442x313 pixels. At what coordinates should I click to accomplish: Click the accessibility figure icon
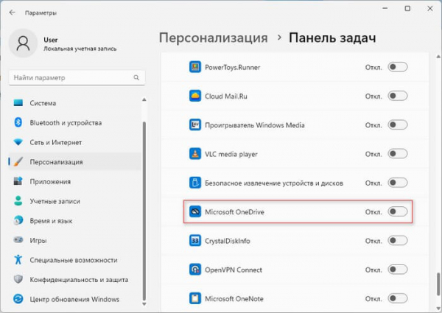18,260
